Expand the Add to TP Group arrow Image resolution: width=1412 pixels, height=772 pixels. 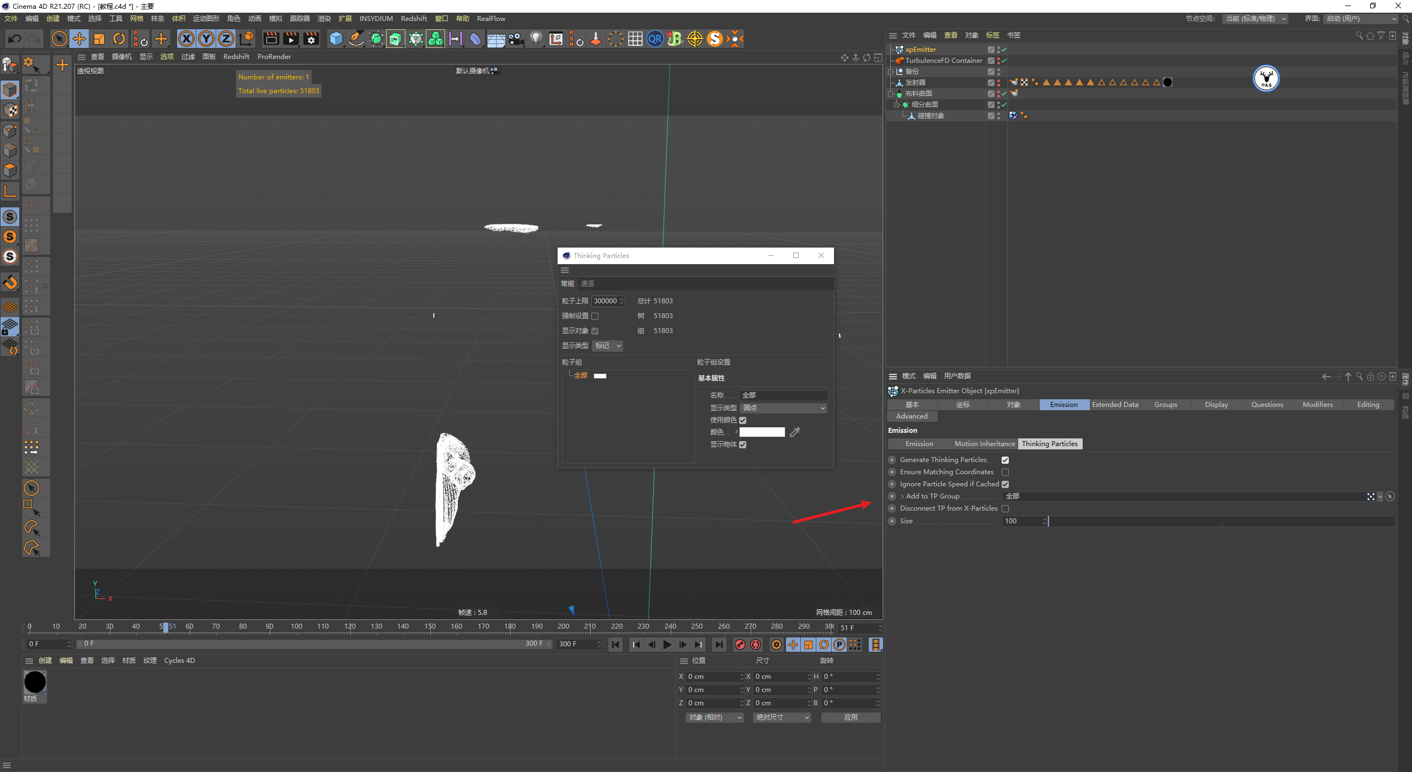(902, 496)
